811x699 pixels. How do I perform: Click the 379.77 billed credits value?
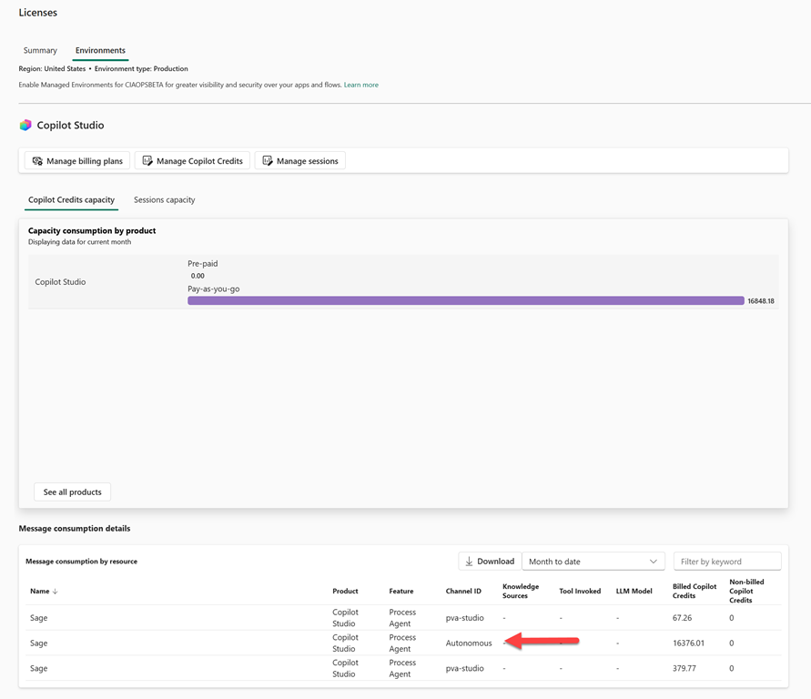coord(684,668)
